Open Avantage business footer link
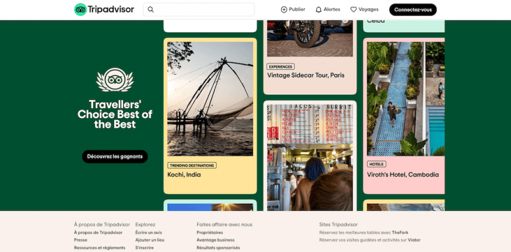The image size is (511, 252). (216, 240)
